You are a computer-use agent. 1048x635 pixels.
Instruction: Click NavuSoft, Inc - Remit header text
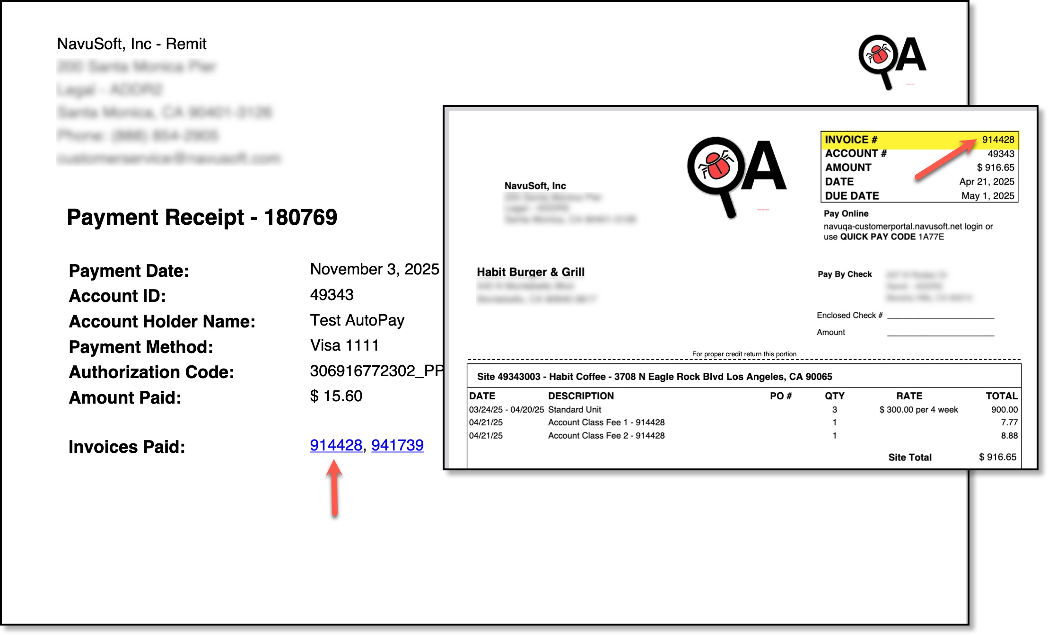tap(131, 44)
